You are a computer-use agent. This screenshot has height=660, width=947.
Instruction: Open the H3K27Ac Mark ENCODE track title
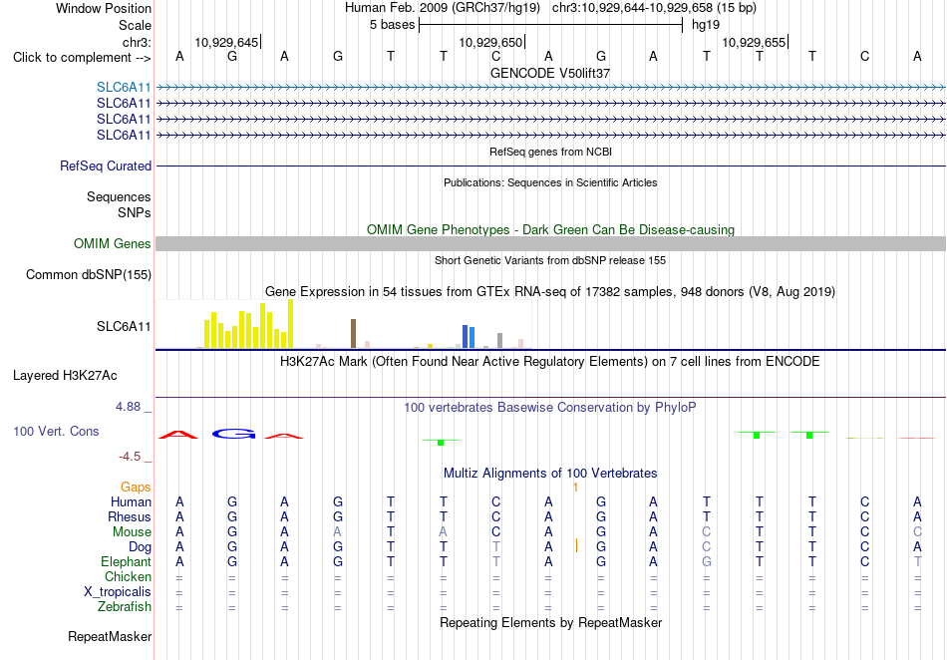tap(550, 362)
